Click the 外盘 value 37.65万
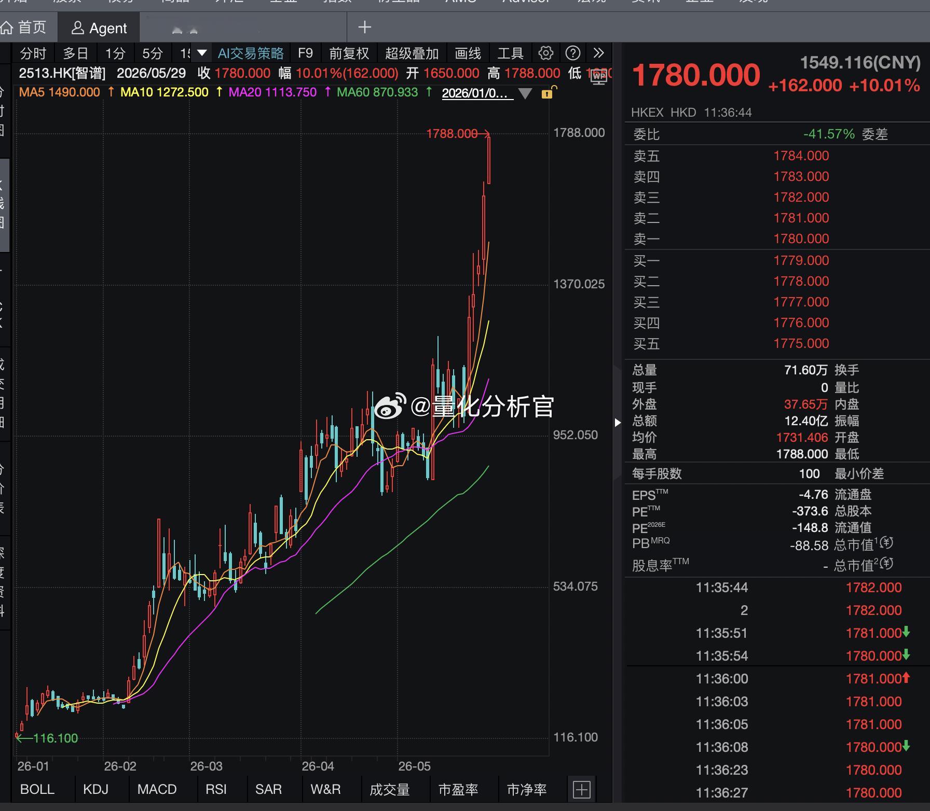 (x=805, y=404)
